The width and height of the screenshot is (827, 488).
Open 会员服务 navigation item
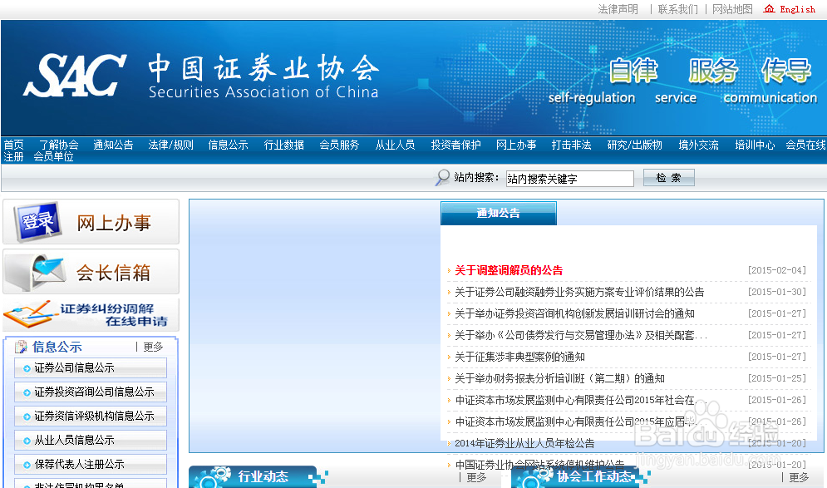point(339,145)
